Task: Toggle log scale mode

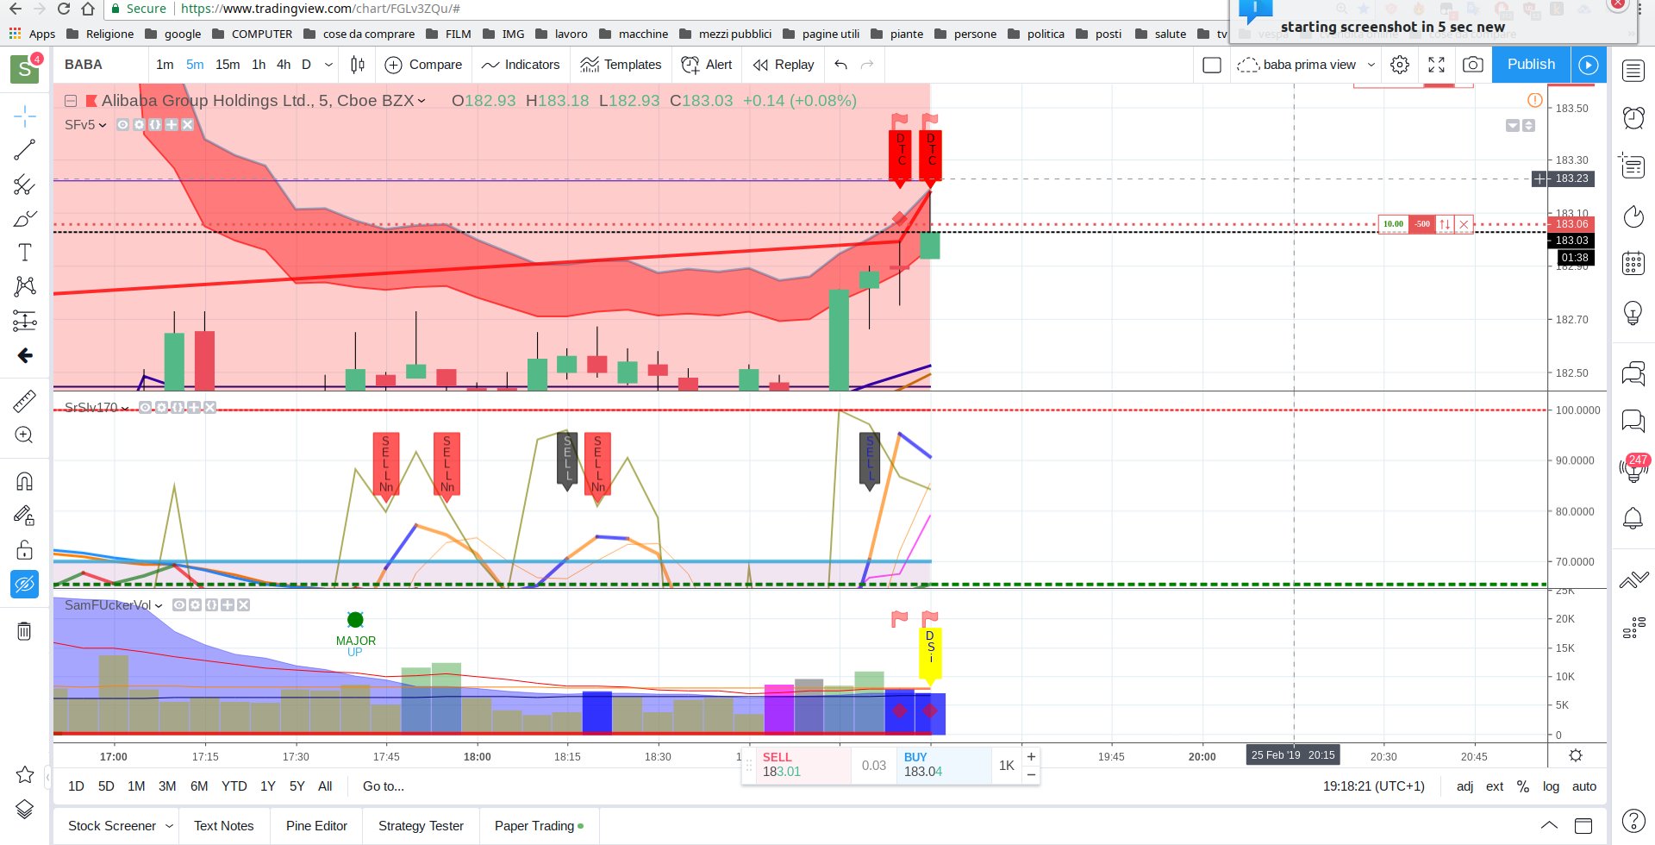Action: point(1551,786)
